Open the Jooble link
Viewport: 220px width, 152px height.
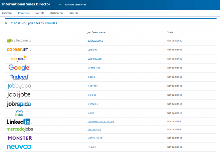pyautogui.click(x=91, y=113)
